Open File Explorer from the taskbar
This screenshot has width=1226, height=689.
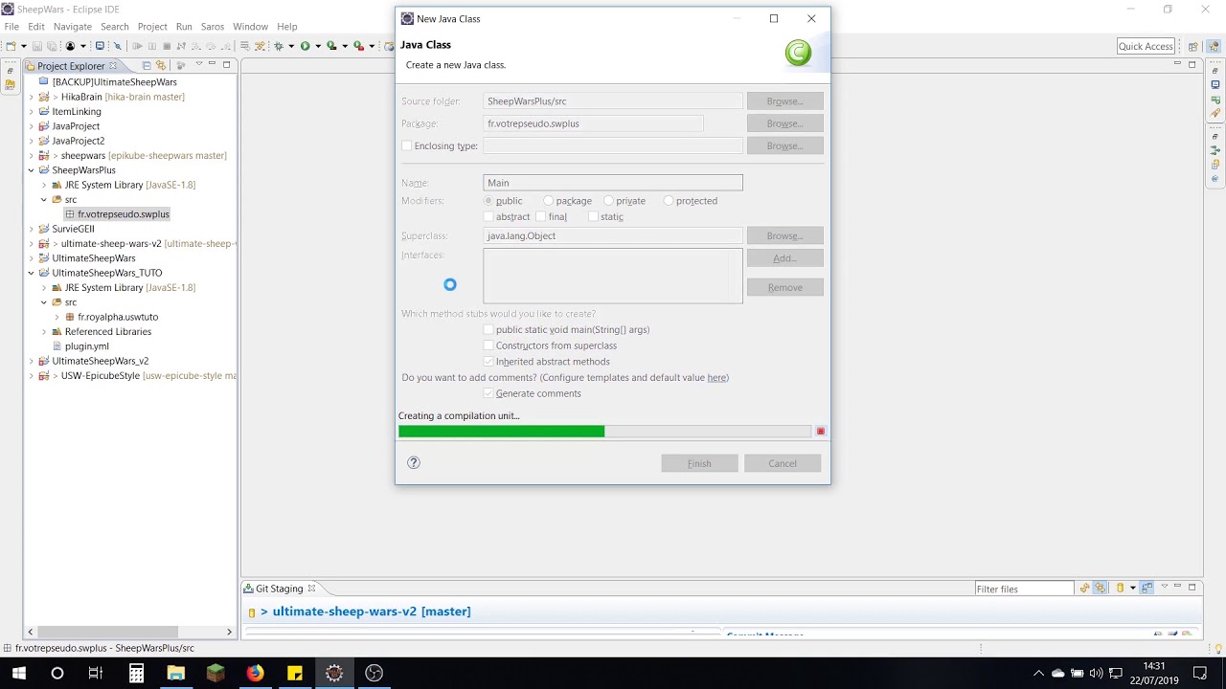(175, 673)
